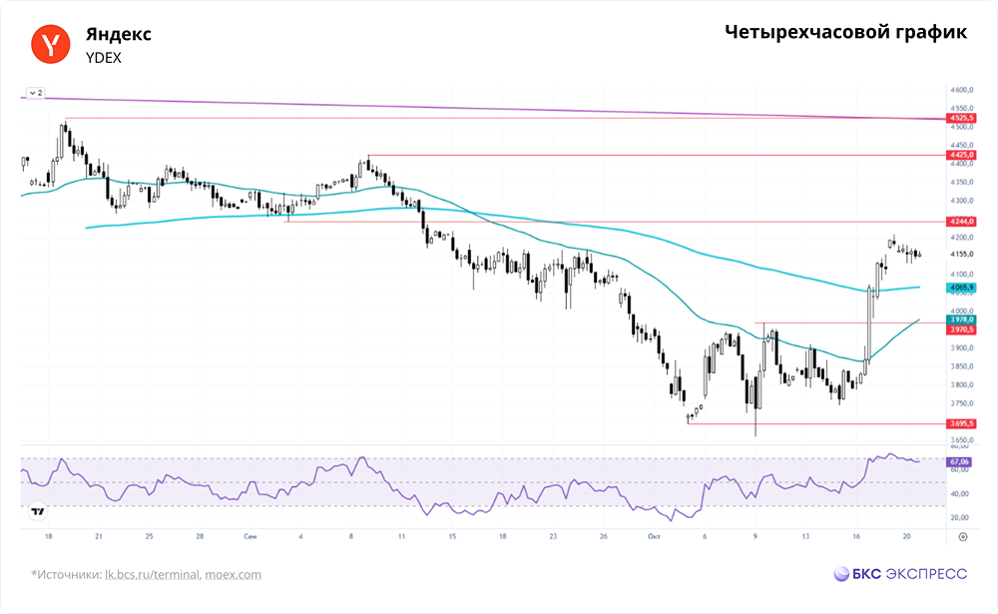Click the red 3970,5 price level label
Viewport: 998px width, 614px height.
961,329
